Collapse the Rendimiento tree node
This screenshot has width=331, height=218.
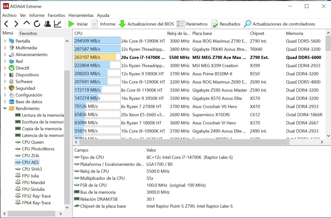pyautogui.click(x=5, y=109)
